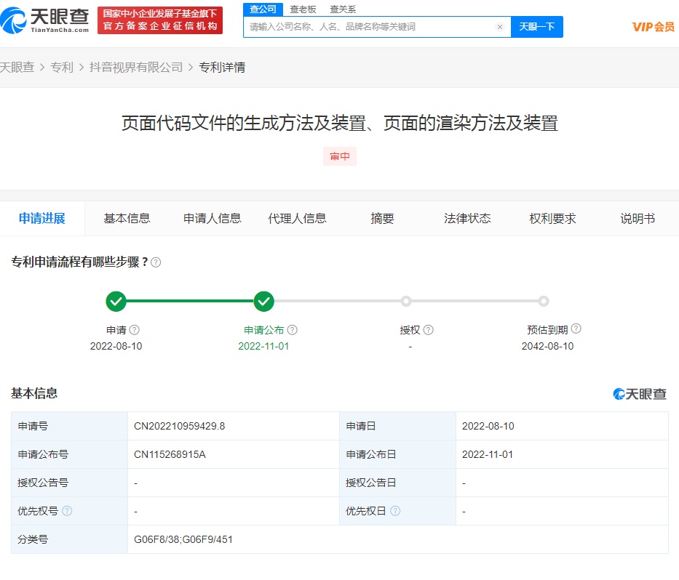Switch to 说明书 tab
This screenshot has width=679, height=580.
click(x=638, y=219)
